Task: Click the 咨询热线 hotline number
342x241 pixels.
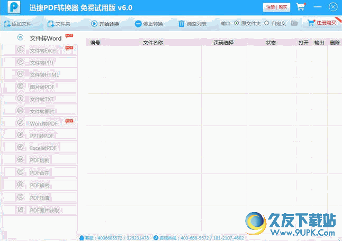Action: pyautogui.click(x=212, y=238)
